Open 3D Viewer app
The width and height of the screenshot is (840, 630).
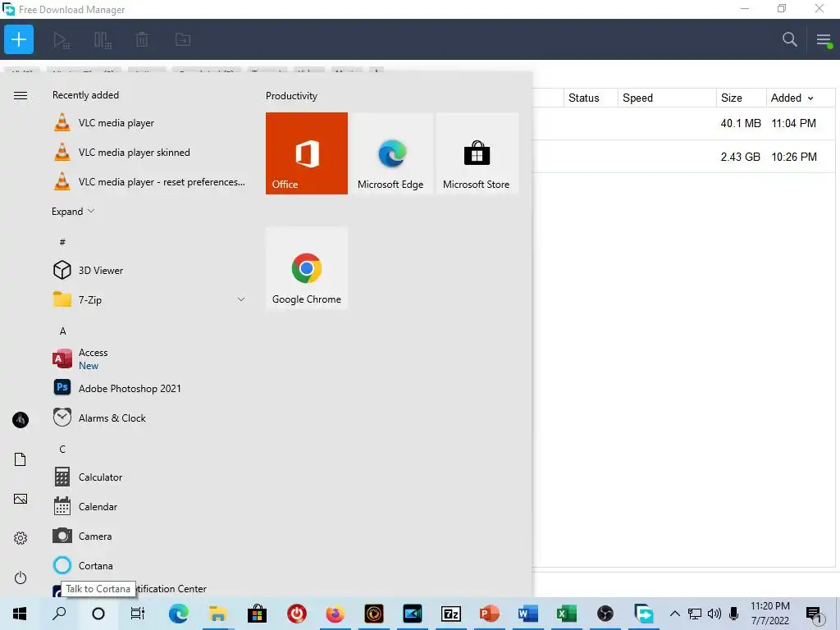150,270
